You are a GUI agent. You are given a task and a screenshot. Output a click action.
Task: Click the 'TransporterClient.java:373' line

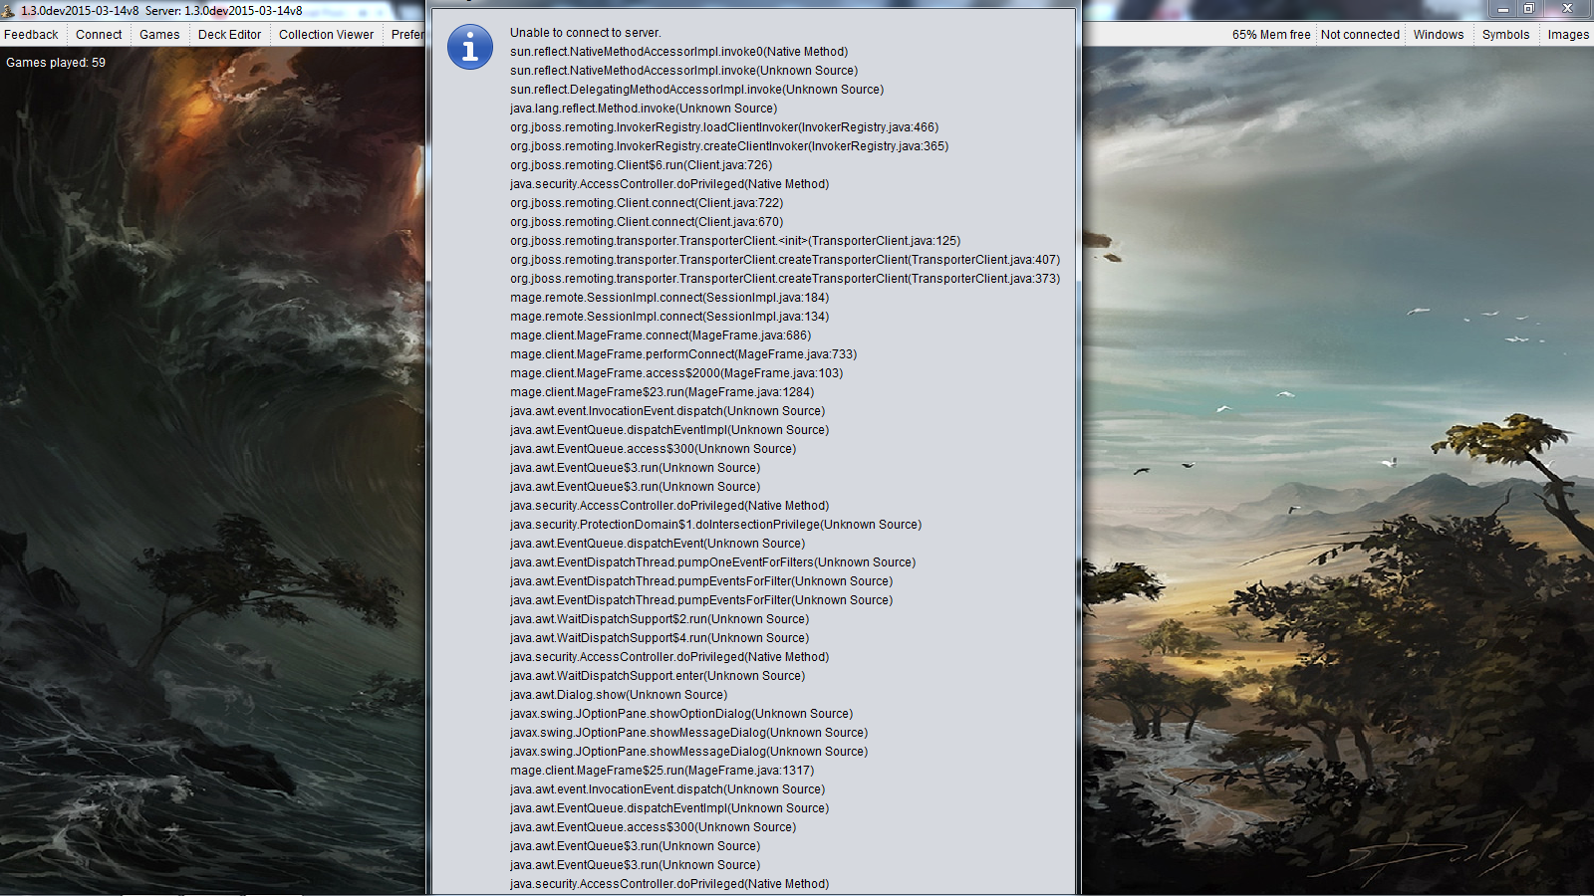click(x=785, y=279)
